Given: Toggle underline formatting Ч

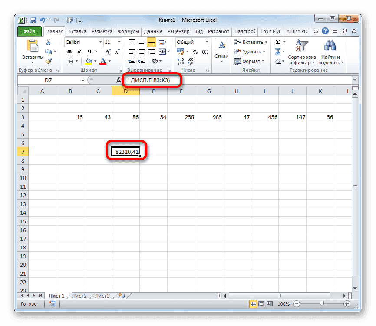Looking at the screenshot, I should (x=87, y=51).
